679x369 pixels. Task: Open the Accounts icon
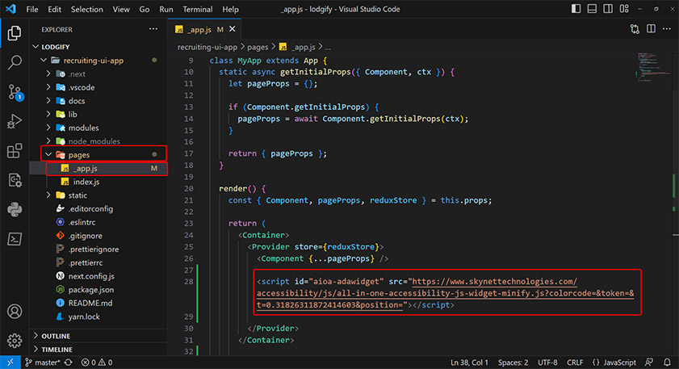(15, 312)
